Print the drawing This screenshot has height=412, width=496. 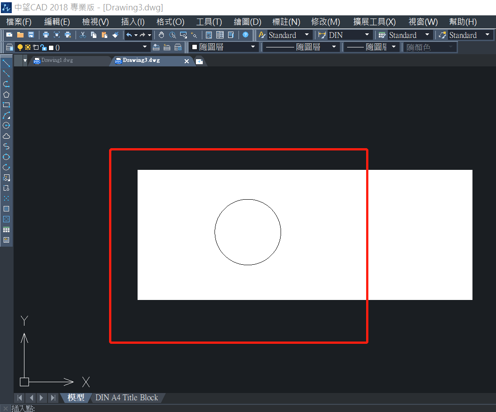click(46, 35)
